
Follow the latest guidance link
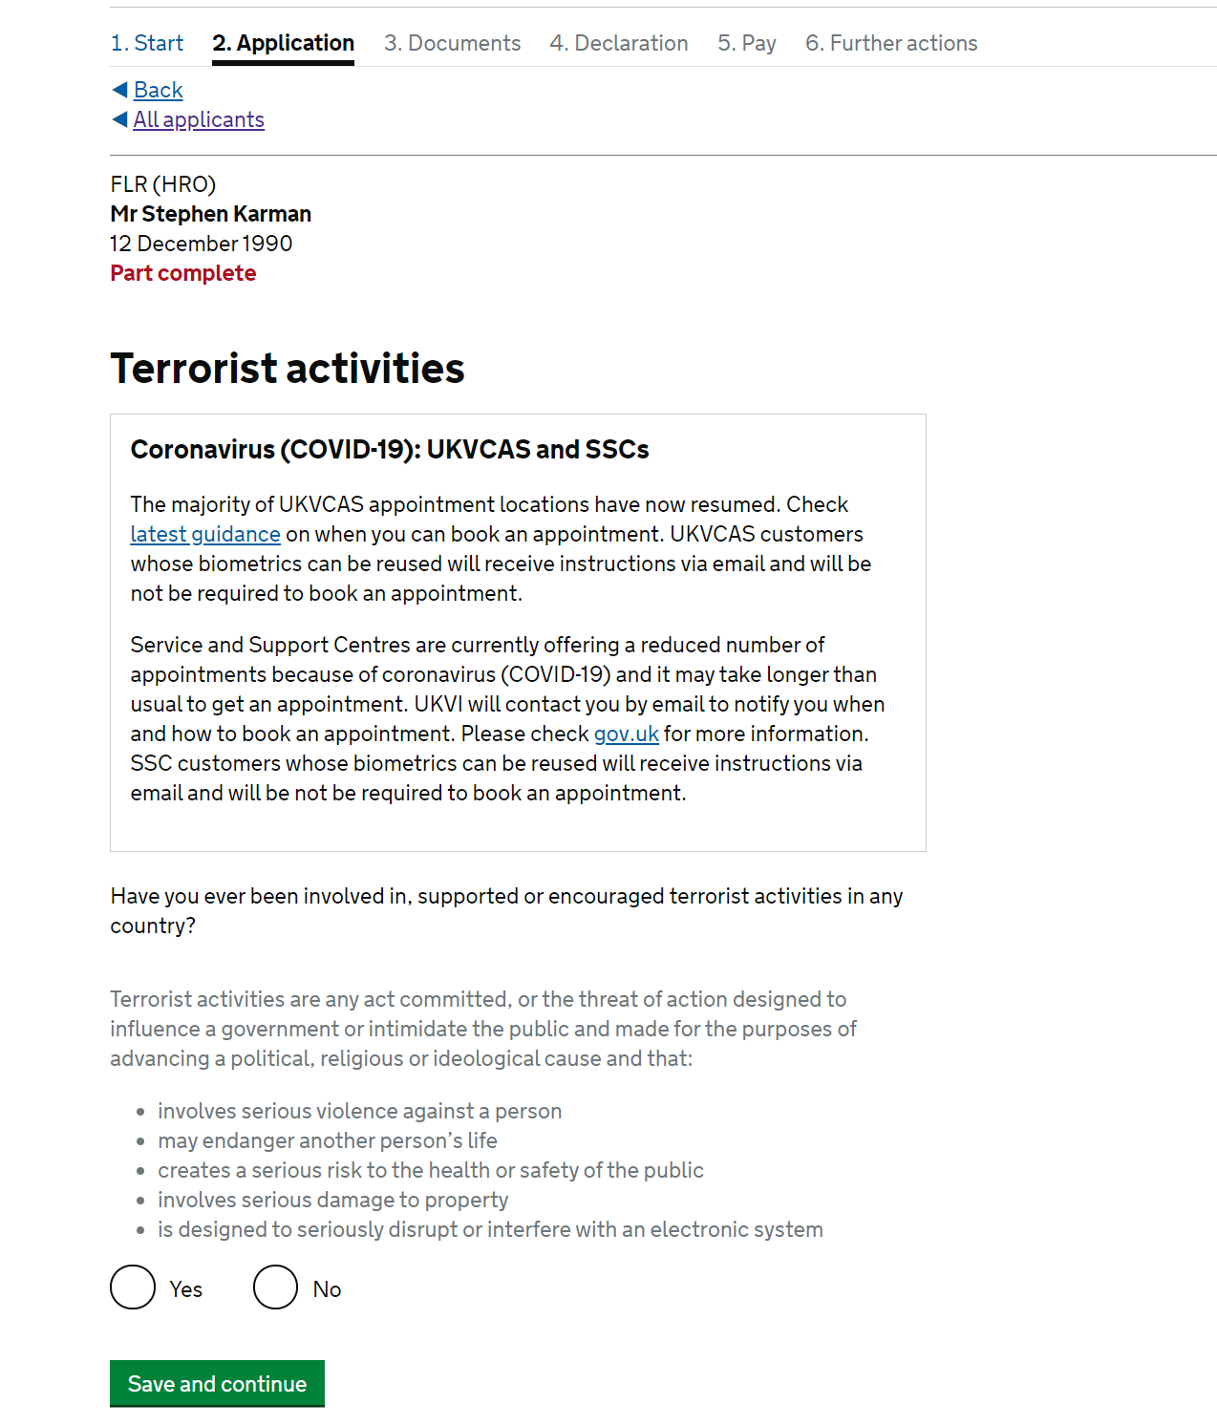(x=205, y=534)
